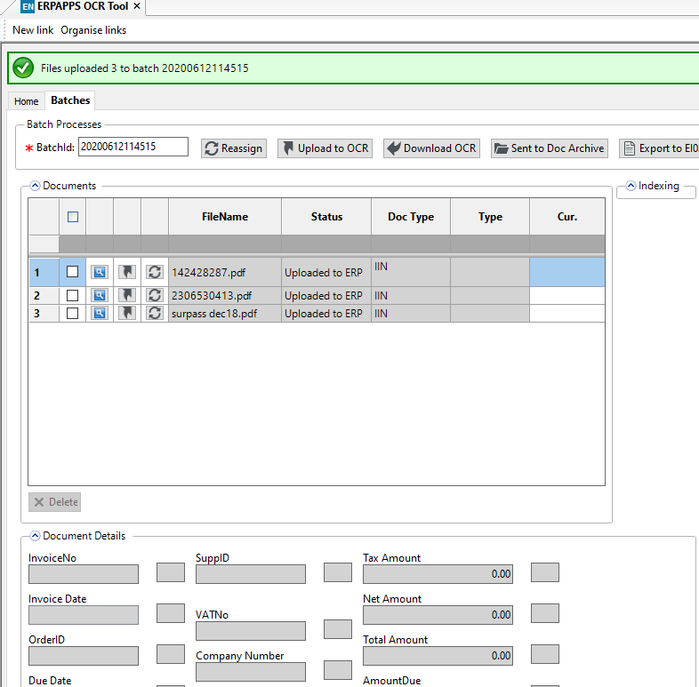The image size is (699, 687).
Task: Click the upload icon for surpass dec18.pdf
Action: (x=127, y=314)
